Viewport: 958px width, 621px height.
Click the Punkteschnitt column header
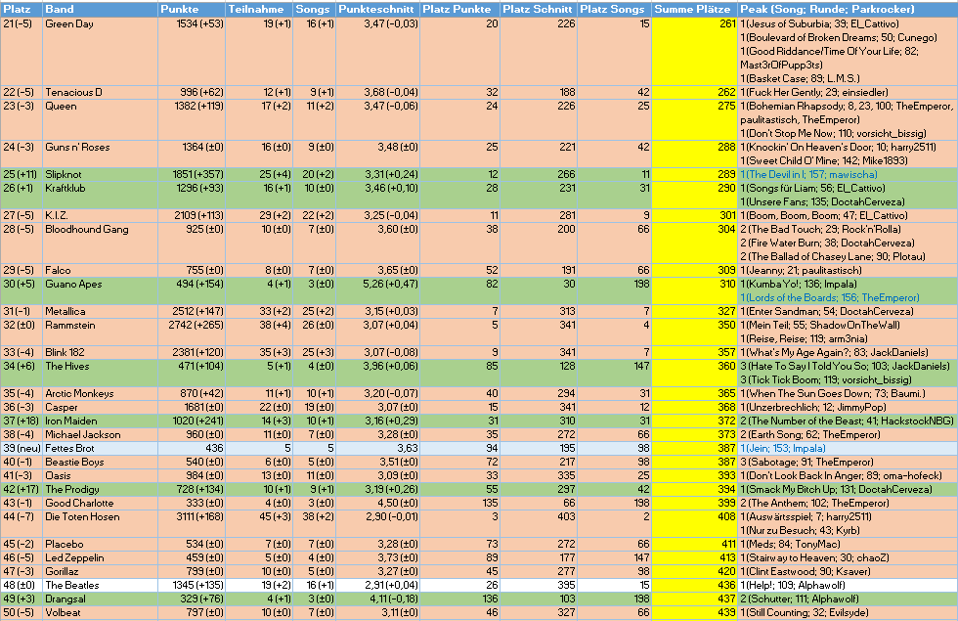(378, 9)
